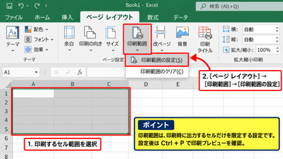
Task: Select row 4 header
Action: (x=6, y=120)
